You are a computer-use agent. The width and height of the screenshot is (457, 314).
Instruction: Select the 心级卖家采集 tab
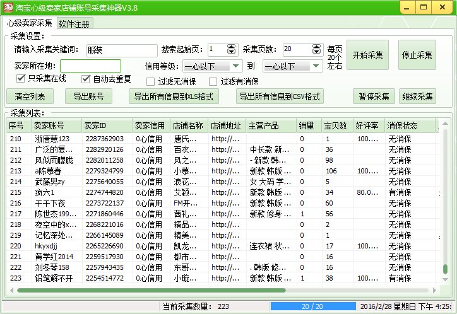click(30, 23)
